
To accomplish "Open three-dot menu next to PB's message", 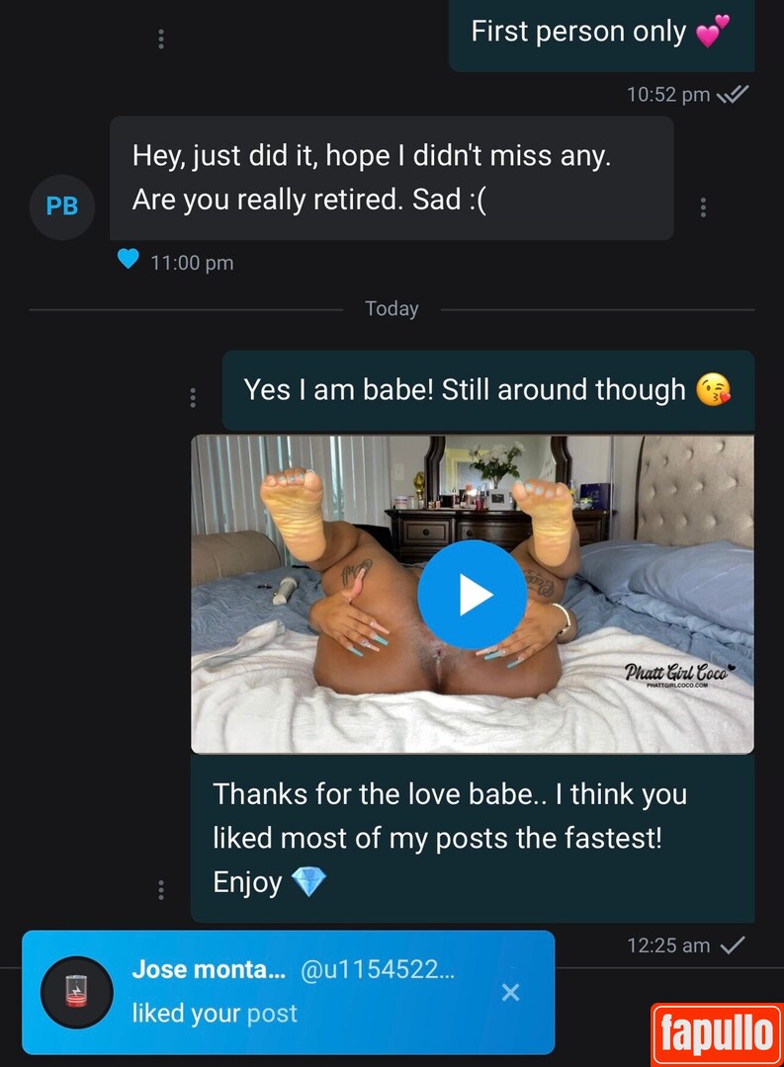I will tap(703, 207).
